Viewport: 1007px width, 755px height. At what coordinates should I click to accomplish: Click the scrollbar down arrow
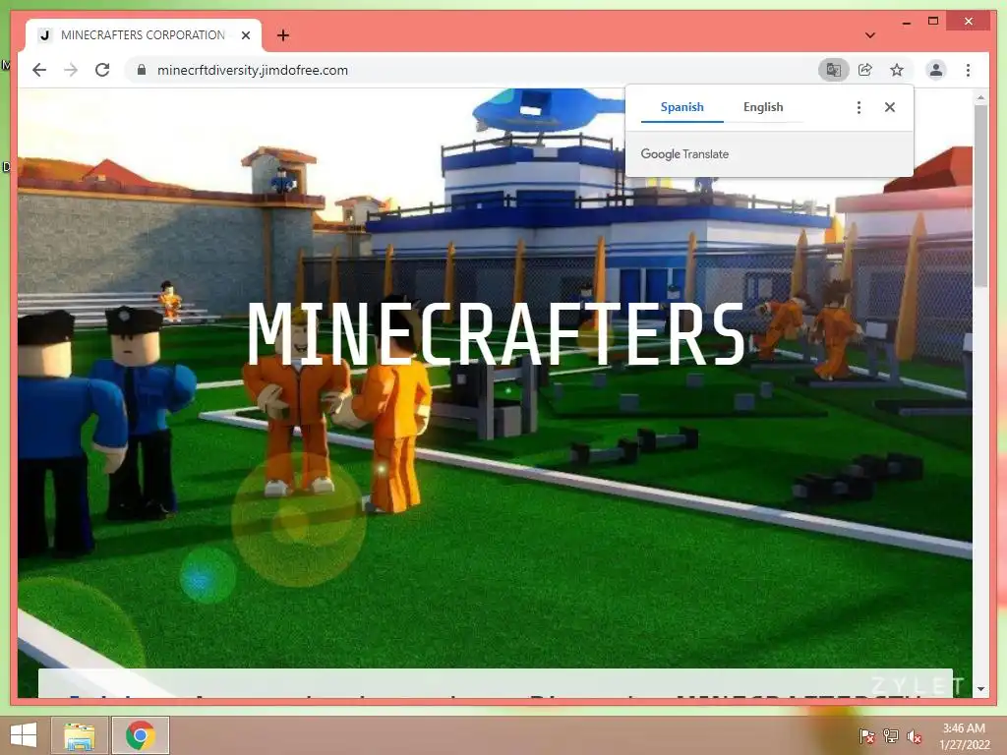980,689
